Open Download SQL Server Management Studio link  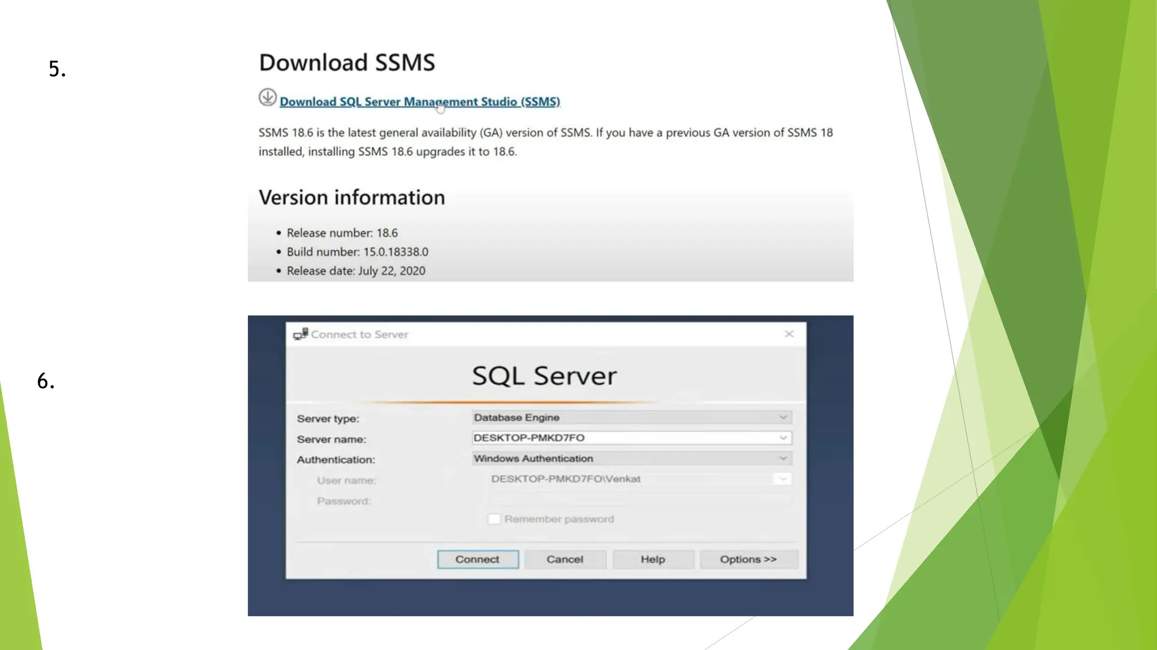[420, 102]
